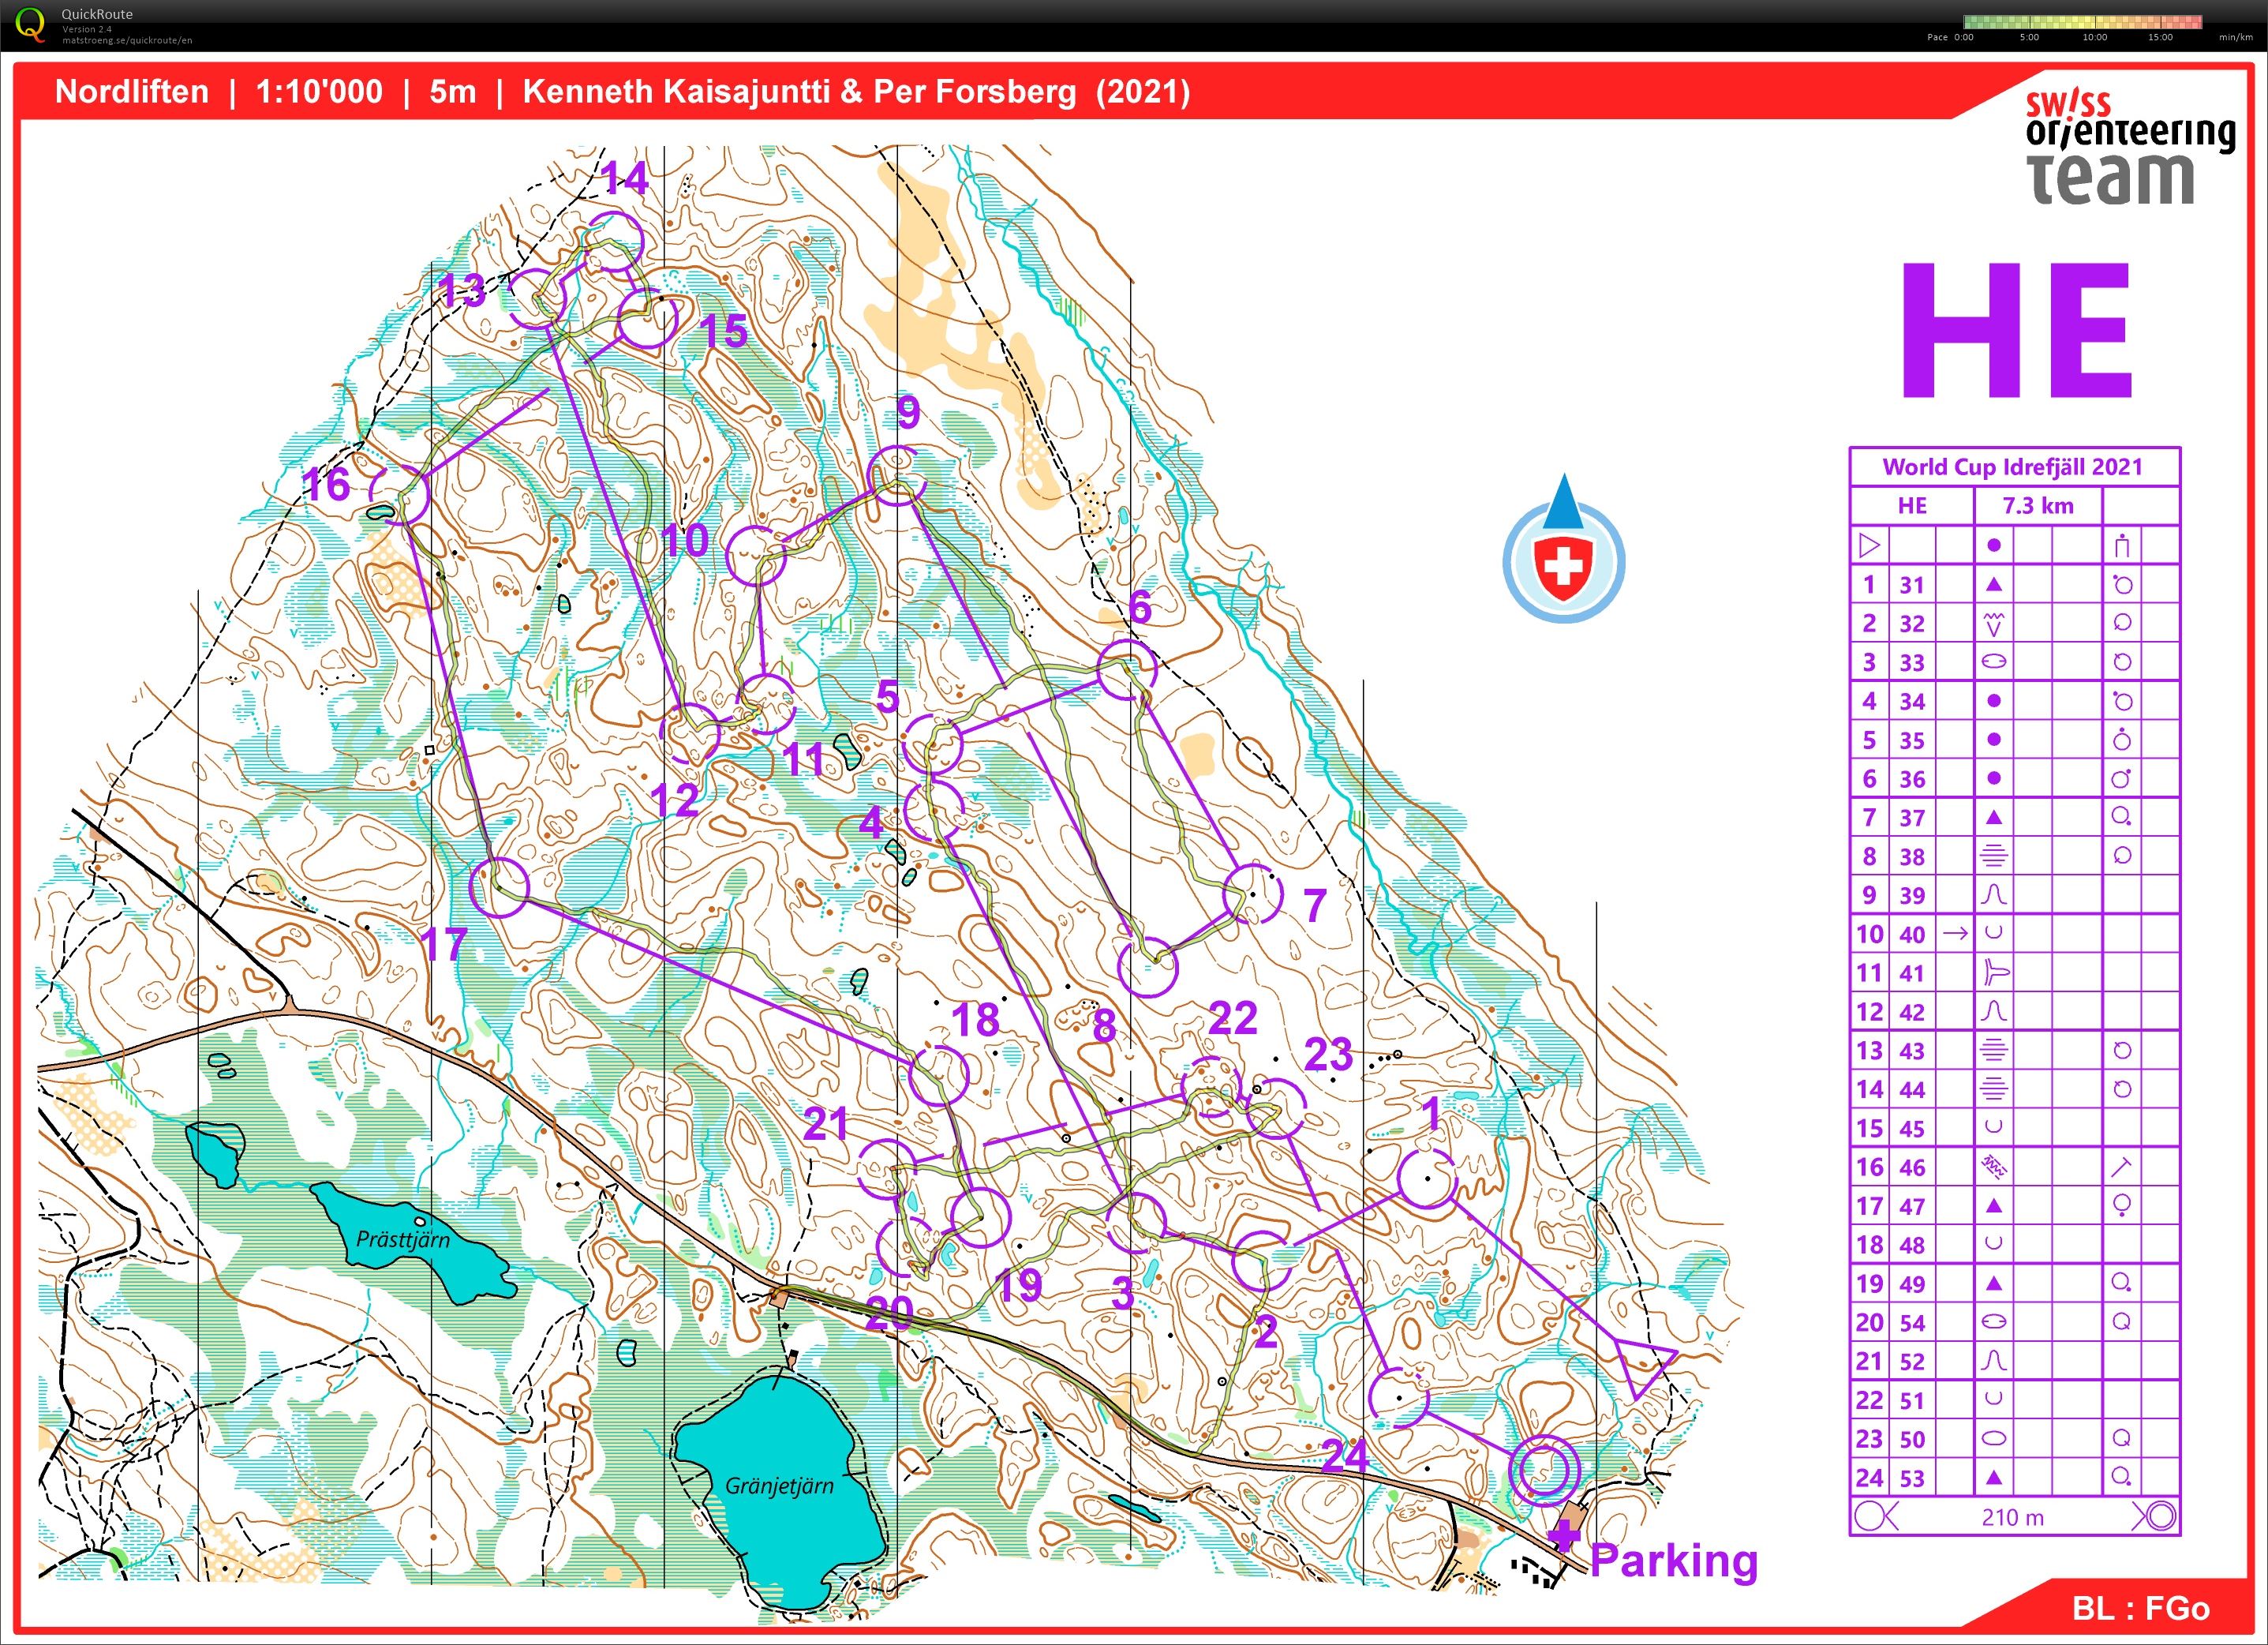
Task: Click the 'Nordliften' map title text
Action: click(132, 92)
